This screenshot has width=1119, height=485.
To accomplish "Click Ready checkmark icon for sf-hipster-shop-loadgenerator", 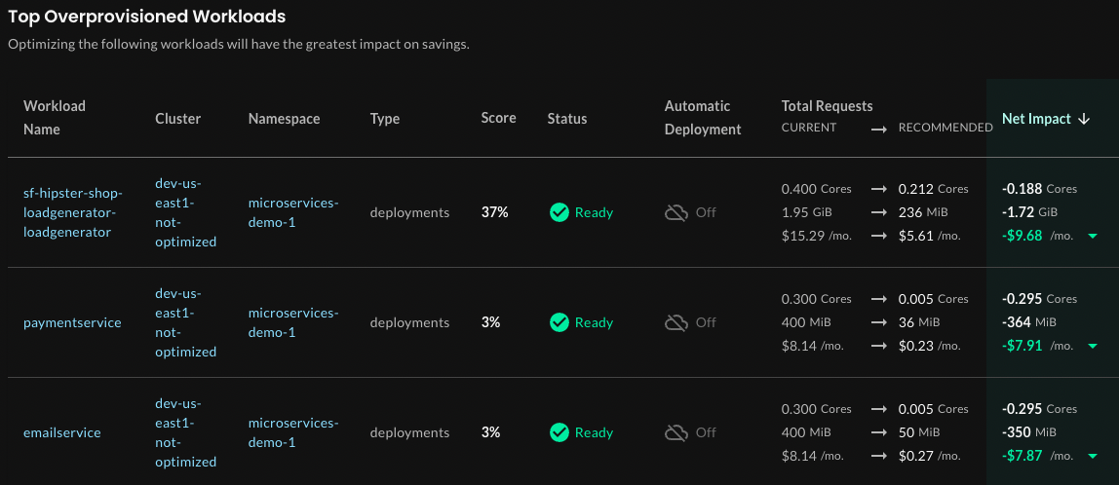I will click(559, 212).
